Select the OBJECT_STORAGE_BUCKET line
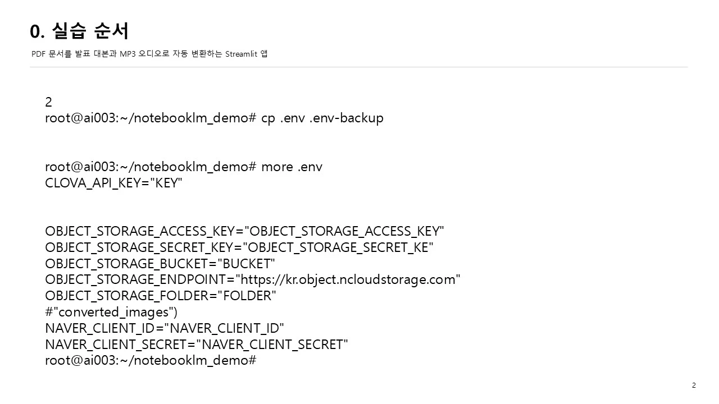Viewport: 719px width, 404px height. click(160, 264)
